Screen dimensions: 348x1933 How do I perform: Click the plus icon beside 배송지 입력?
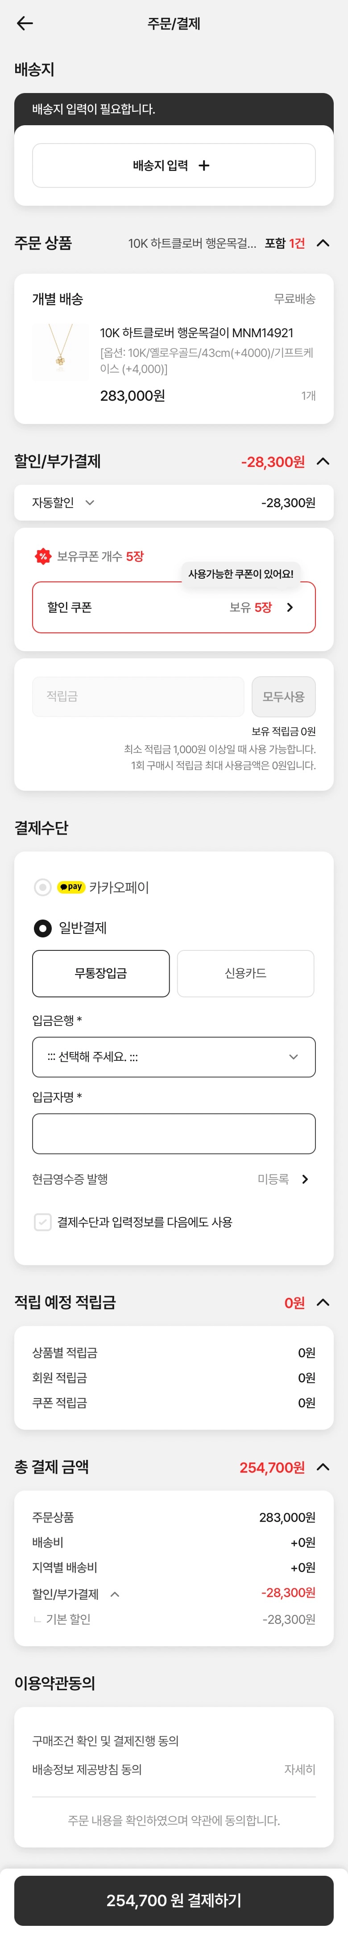pos(203,166)
